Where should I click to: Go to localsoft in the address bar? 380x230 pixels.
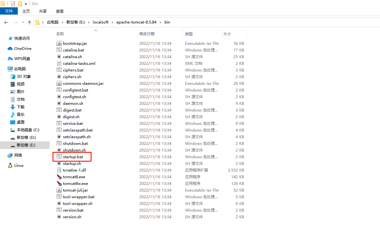point(100,22)
